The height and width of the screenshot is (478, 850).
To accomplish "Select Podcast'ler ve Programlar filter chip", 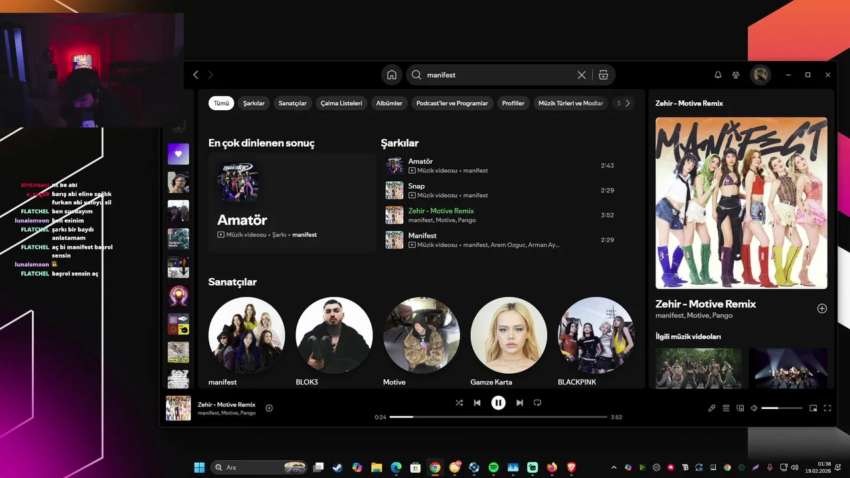I will tap(452, 103).
